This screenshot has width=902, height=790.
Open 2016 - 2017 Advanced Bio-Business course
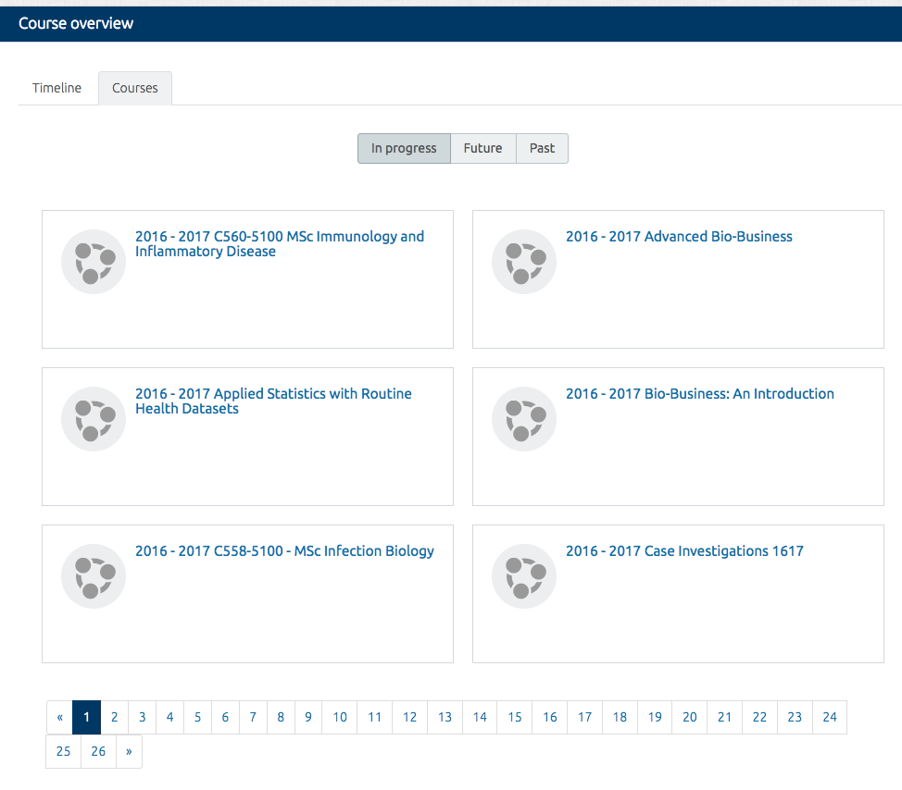pyautogui.click(x=679, y=236)
